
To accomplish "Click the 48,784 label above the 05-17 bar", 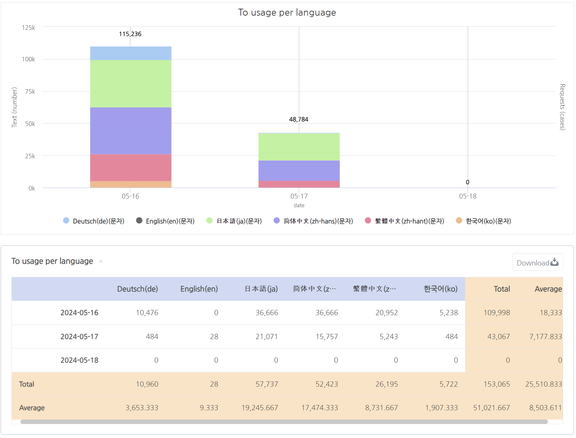I will tap(299, 119).
